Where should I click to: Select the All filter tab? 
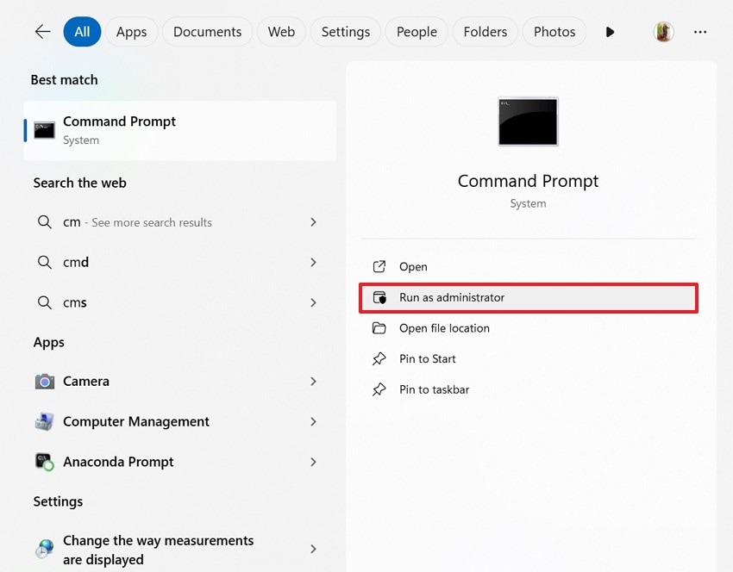coord(82,32)
